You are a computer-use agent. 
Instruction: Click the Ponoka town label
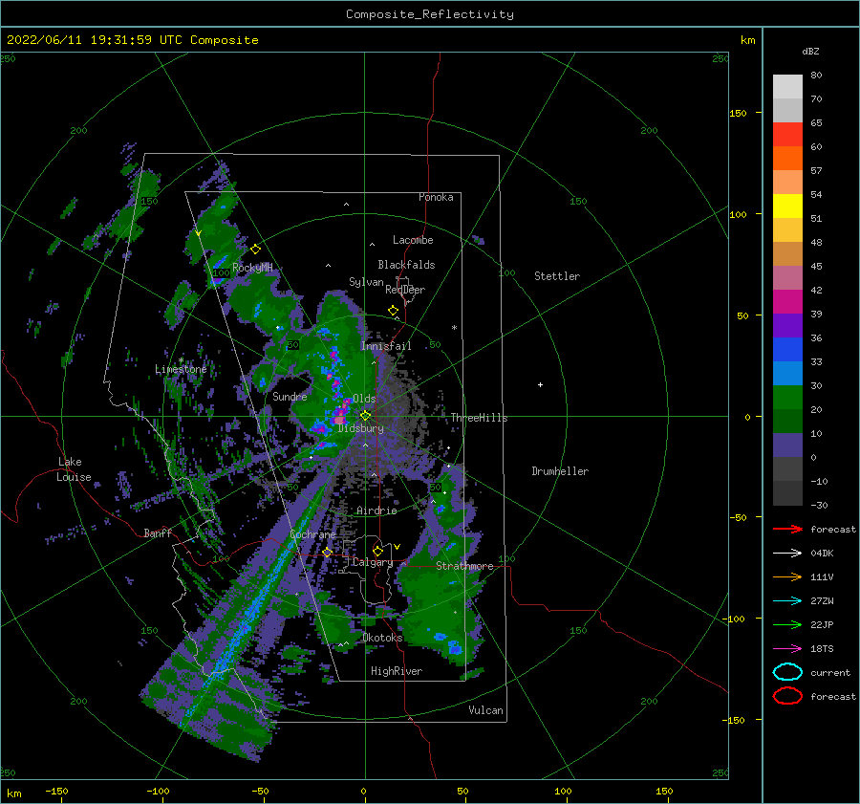(436, 197)
